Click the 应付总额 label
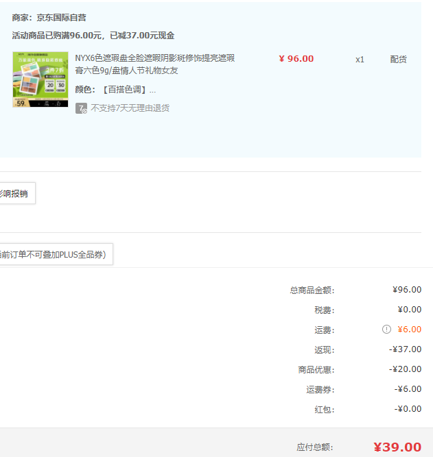This screenshot has height=457, width=433. pos(315,447)
